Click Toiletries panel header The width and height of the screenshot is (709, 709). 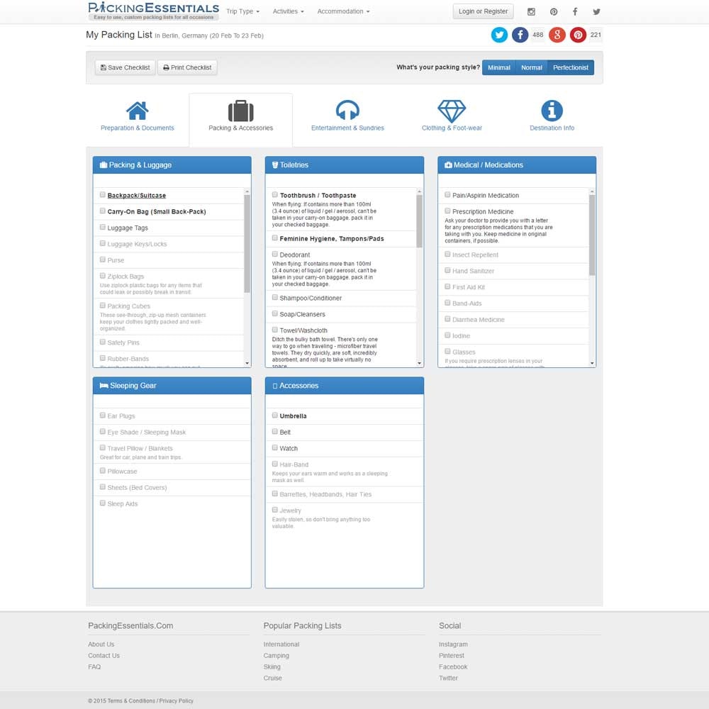pyautogui.click(x=344, y=165)
